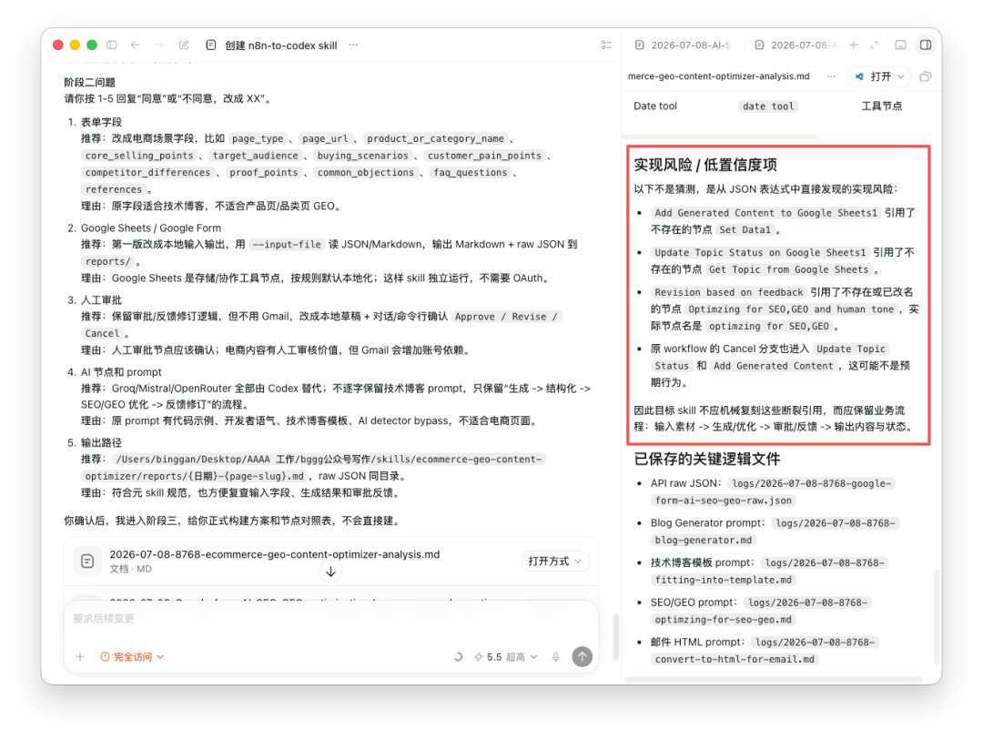Click the document icon beside thread title
Viewport: 983px width, 739px height.
coord(211,46)
